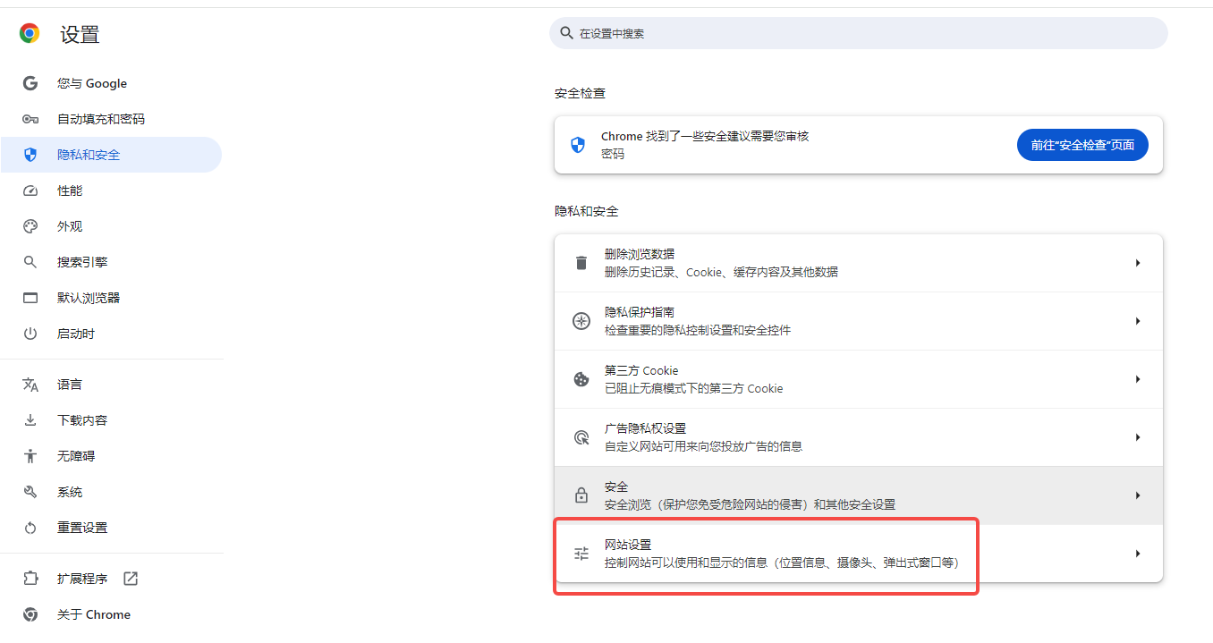1213x643 pixels.
Task: Click the shield icon for 隐私和安全
Action: (x=30, y=155)
